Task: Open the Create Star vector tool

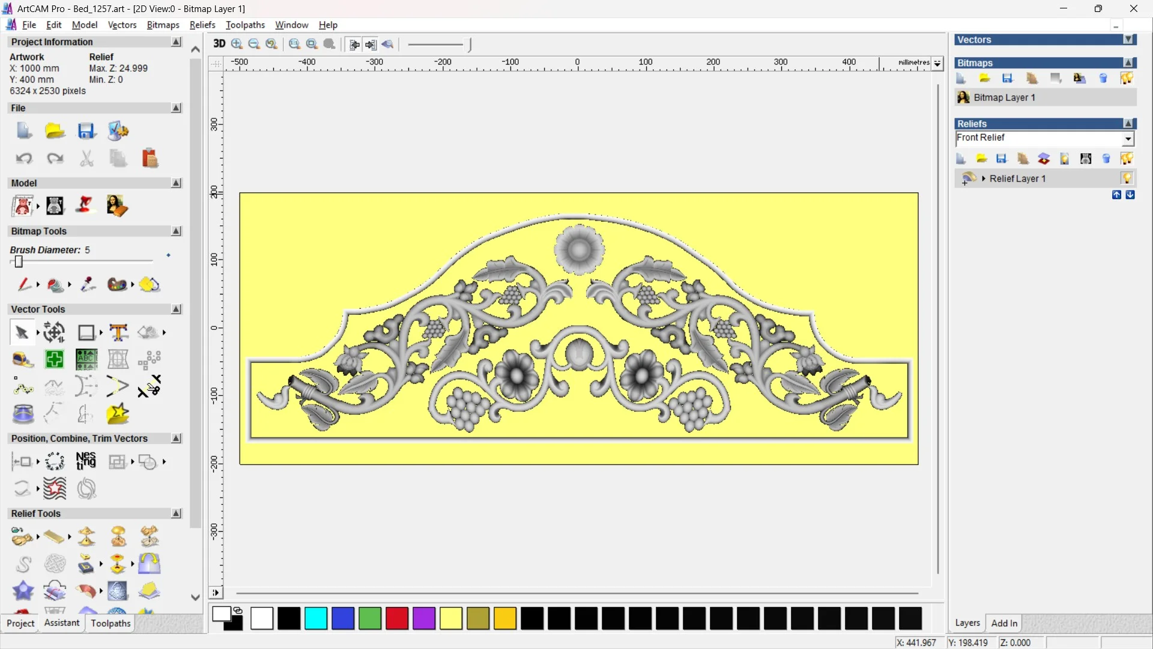Action: (x=118, y=414)
